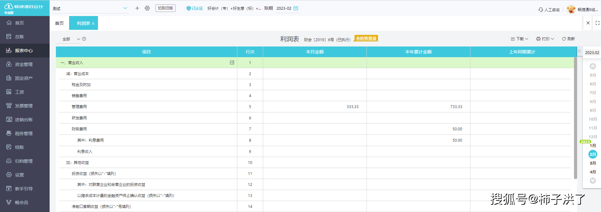Click the calendar icon beside period 2023-02
This screenshot has height=212, width=601.
pyautogui.click(x=296, y=8)
